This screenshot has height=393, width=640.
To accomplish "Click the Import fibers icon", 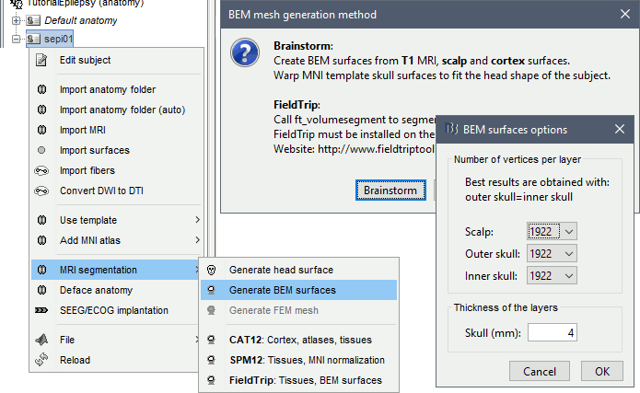I will [x=41, y=170].
